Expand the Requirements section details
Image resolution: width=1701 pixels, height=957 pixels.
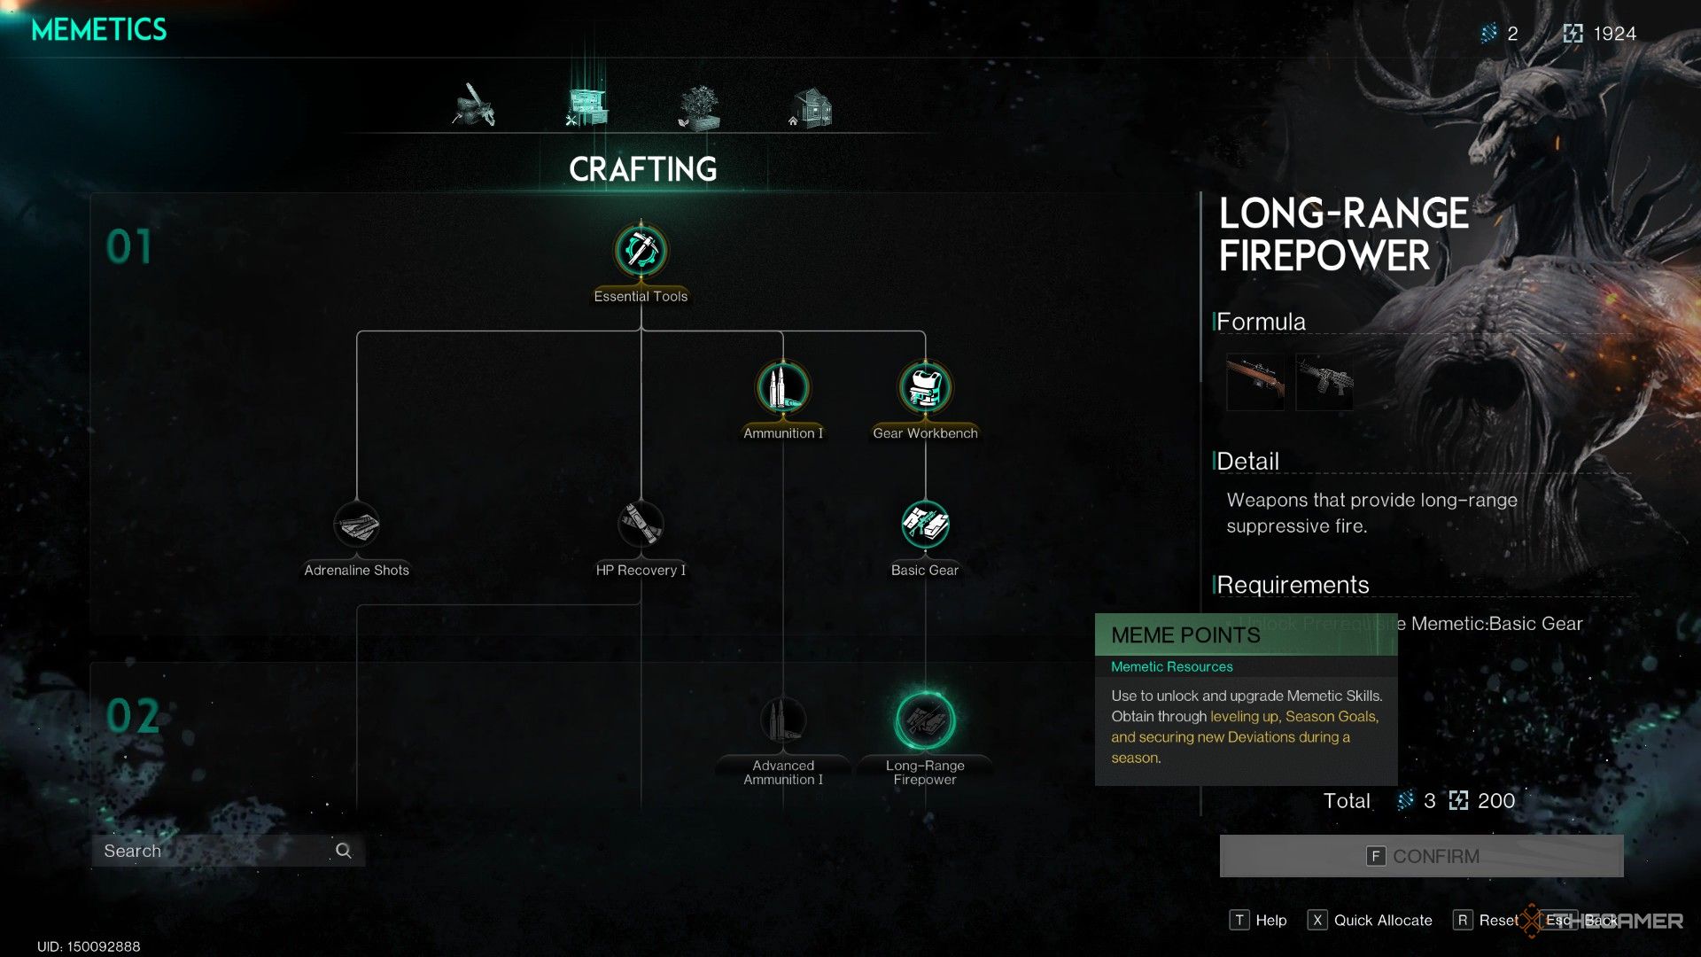[x=1293, y=583]
